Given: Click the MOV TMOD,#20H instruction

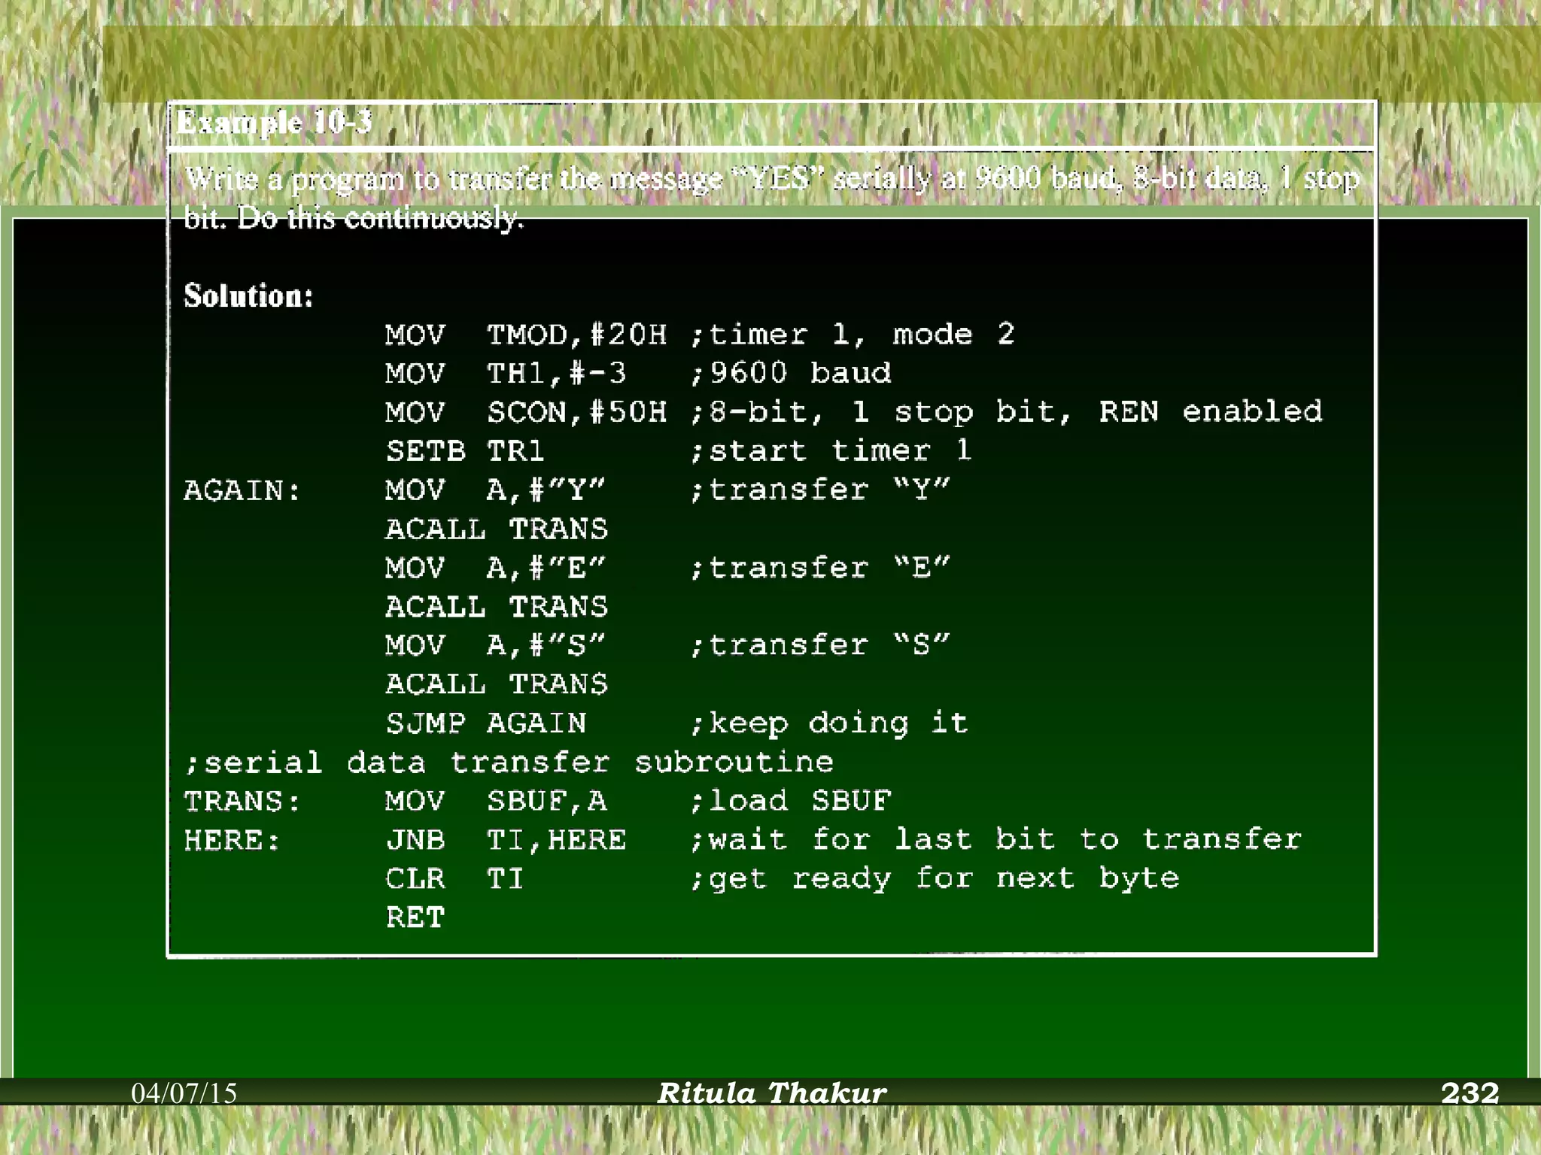Looking at the screenshot, I should (x=525, y=335).
